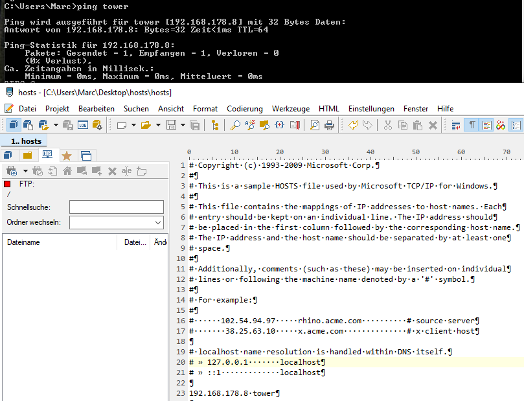The image size is (524, 401).
Task: Open the Hilfe menu
Action: pos(445,109)
